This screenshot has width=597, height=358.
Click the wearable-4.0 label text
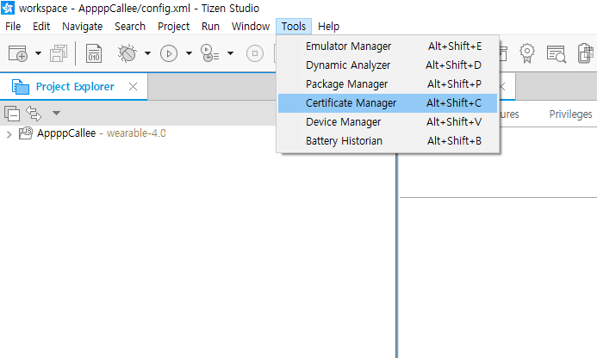coord(136,133)
